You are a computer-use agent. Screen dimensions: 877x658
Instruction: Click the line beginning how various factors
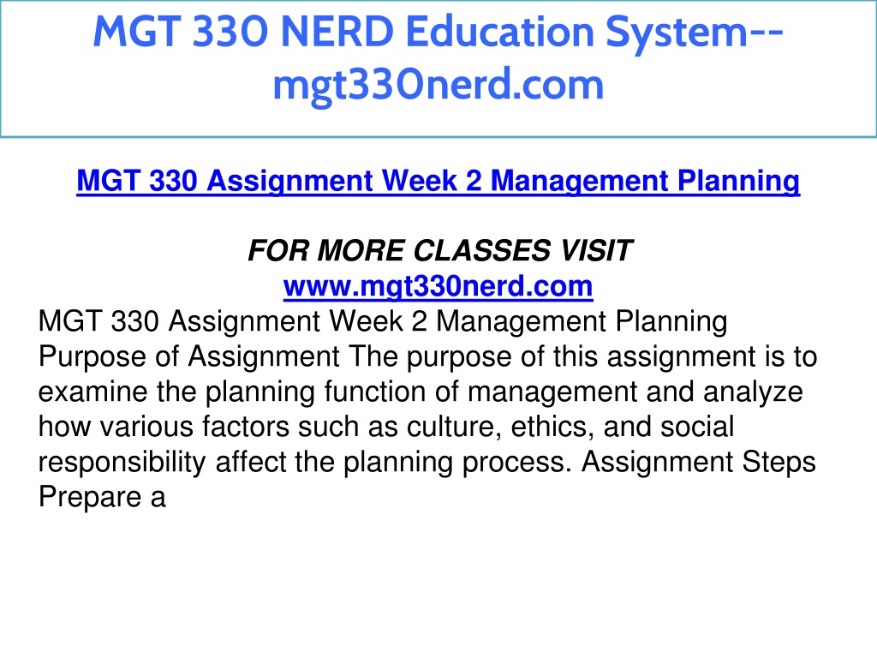pos(386,427)
